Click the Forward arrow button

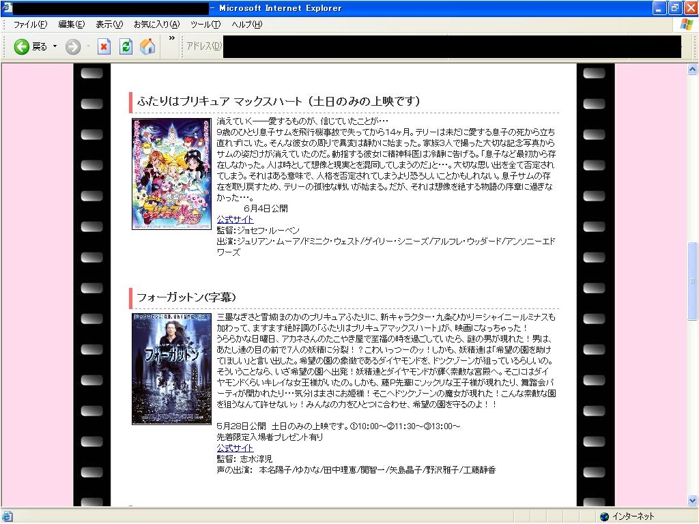pyautogui.click(x=73, y=46)
